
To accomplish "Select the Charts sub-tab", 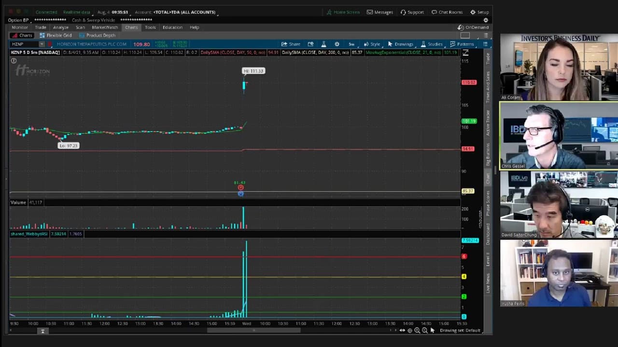I will [22, 35].
